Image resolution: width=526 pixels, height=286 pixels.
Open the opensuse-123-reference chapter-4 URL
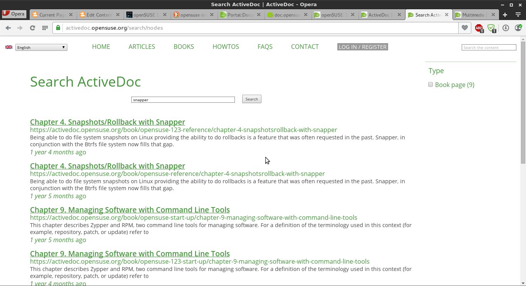184,130
